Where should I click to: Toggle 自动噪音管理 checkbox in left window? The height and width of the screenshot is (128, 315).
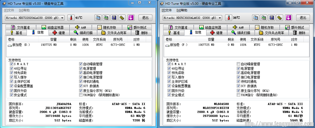pos(81,64)
